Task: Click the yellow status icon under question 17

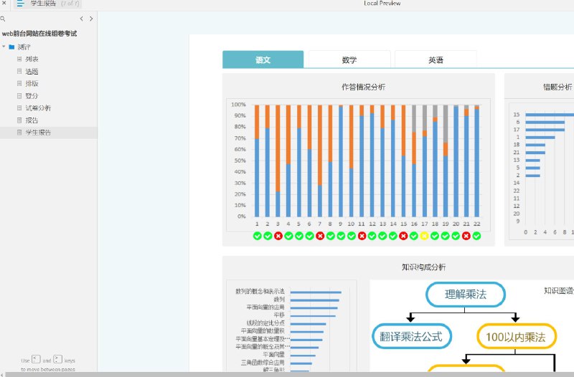Action: tap(424, 237)
